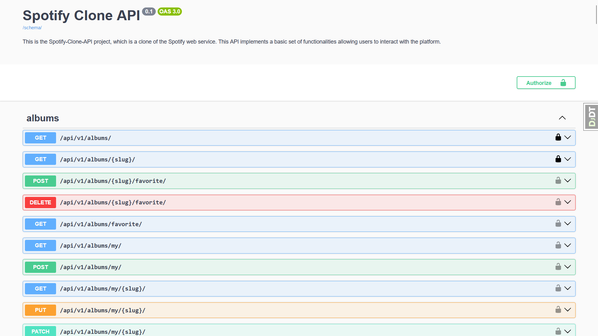The image size is (598, 336).
Task: Expand the DELETE favorite operation arrow
Action: 568,202
